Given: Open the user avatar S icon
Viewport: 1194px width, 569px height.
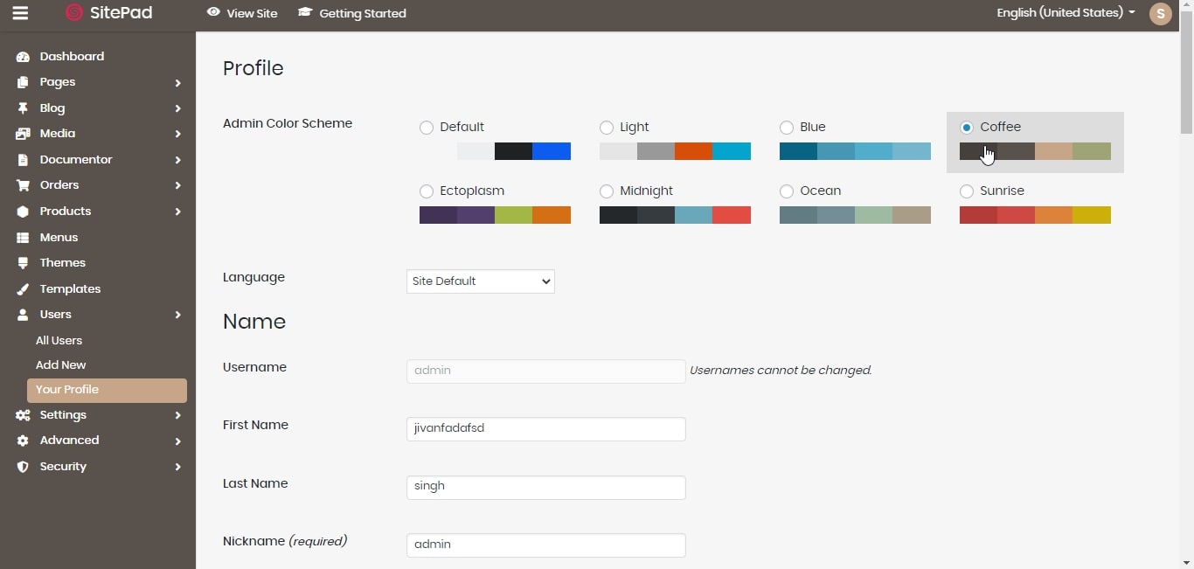Looking at the screenshot, I should click(1160, 13).
